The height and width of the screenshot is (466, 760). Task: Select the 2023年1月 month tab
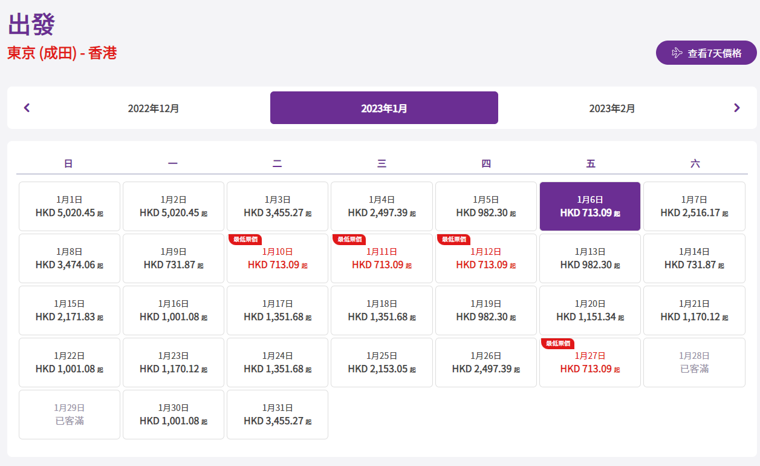click(384, 108)
